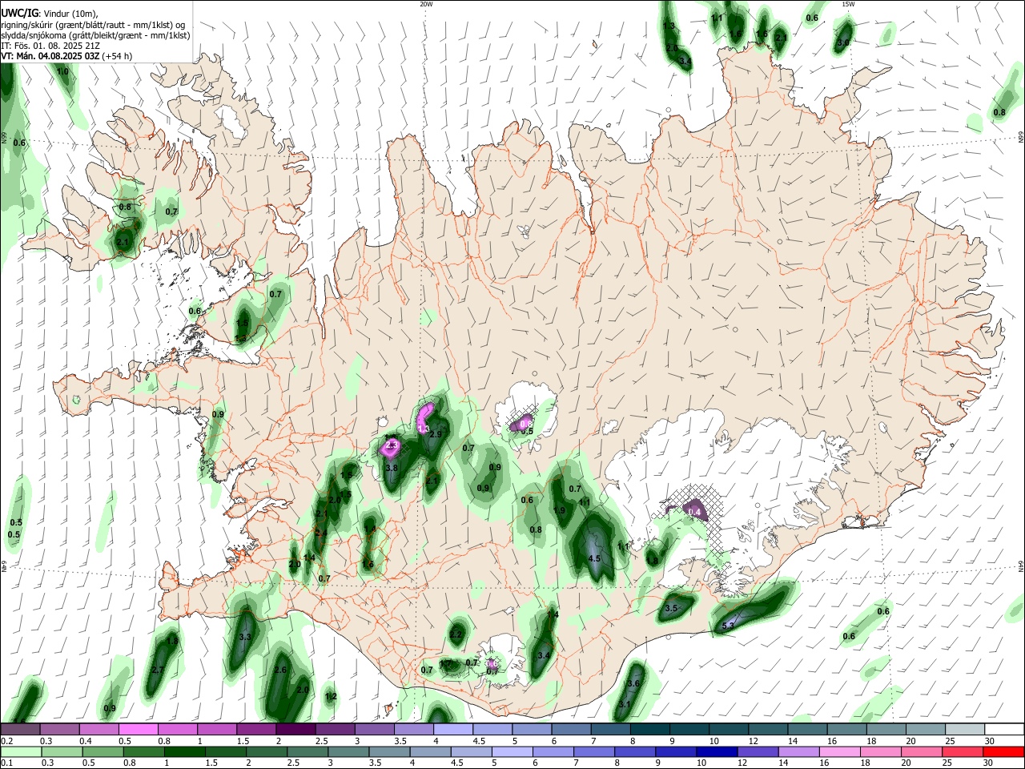Click the 'VT: Mán. 04.08.2025 03Z (+54 h)' valid time

click(66, 56)
